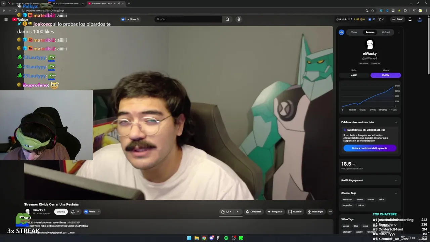Click the Guardar button
This screenshot has height=242, width=430.
[295, 212]
